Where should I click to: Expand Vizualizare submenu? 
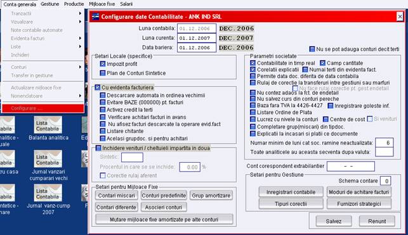43,22
